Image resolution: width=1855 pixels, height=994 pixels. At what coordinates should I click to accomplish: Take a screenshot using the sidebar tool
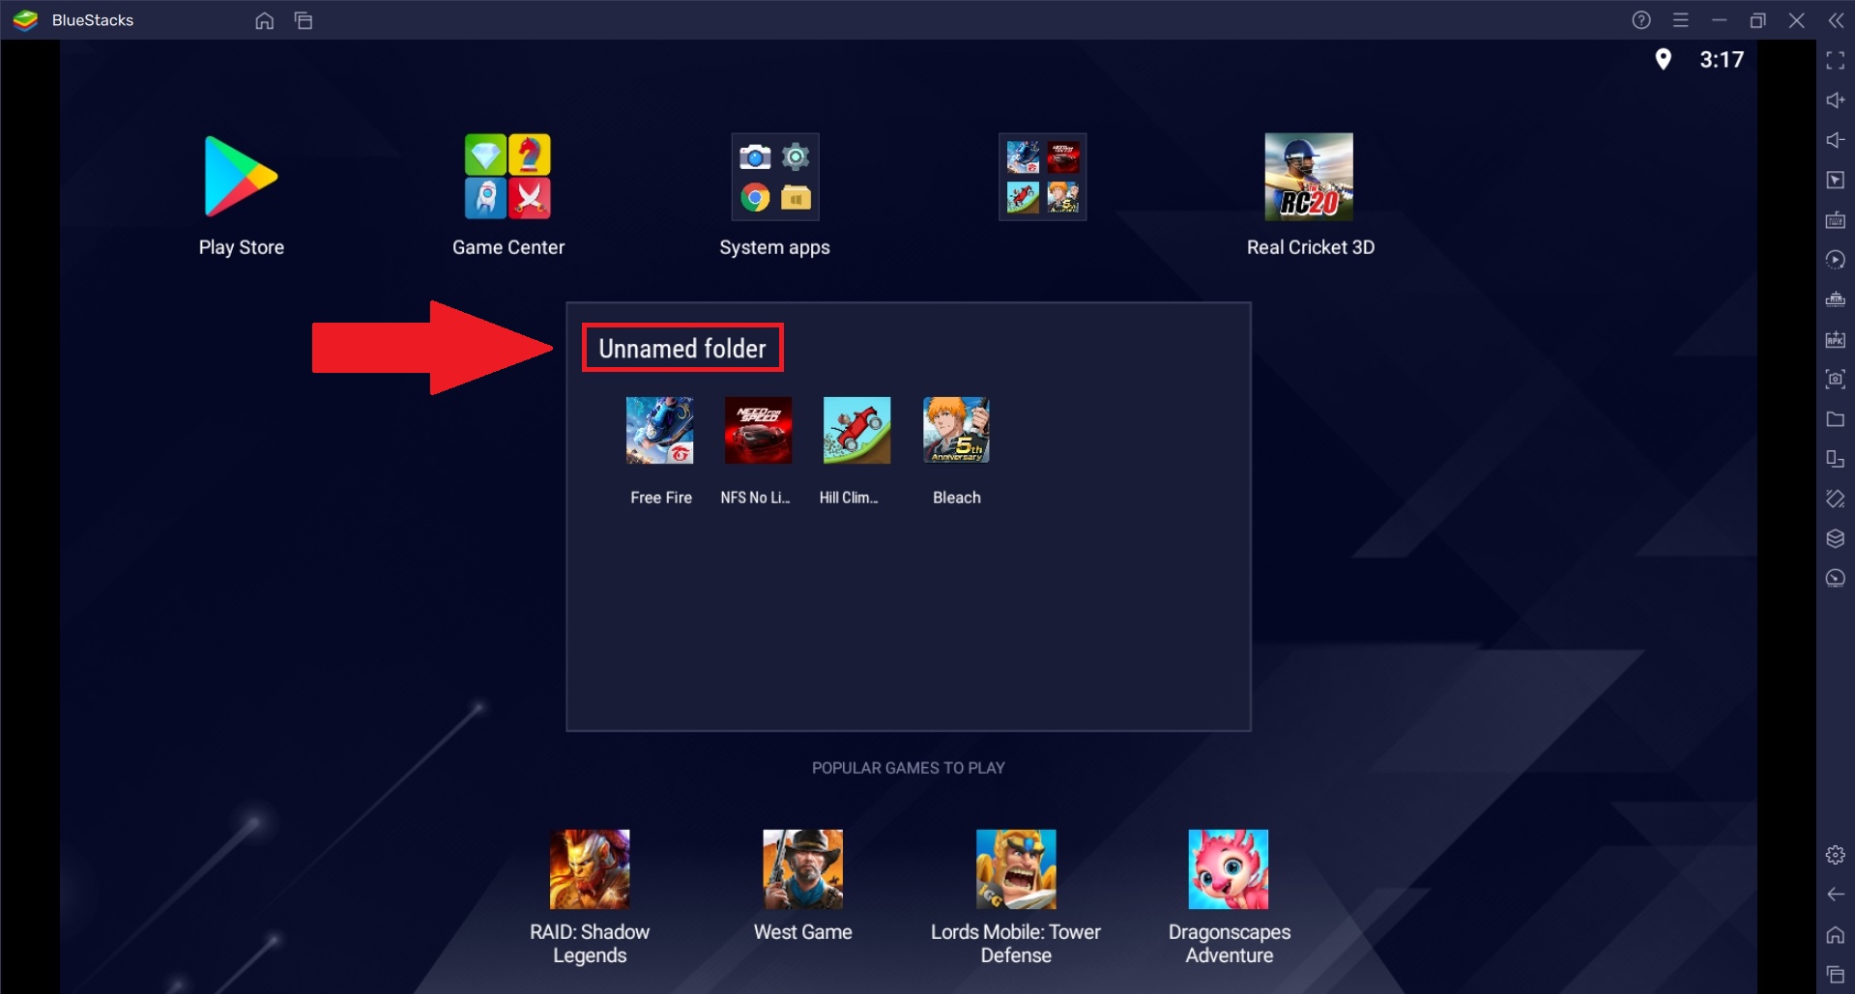click(1834, 380)
